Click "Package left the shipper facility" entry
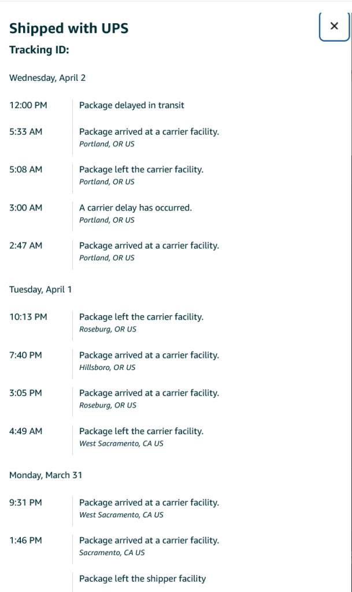Screen dimensions: 352x592 click(142, 579)
